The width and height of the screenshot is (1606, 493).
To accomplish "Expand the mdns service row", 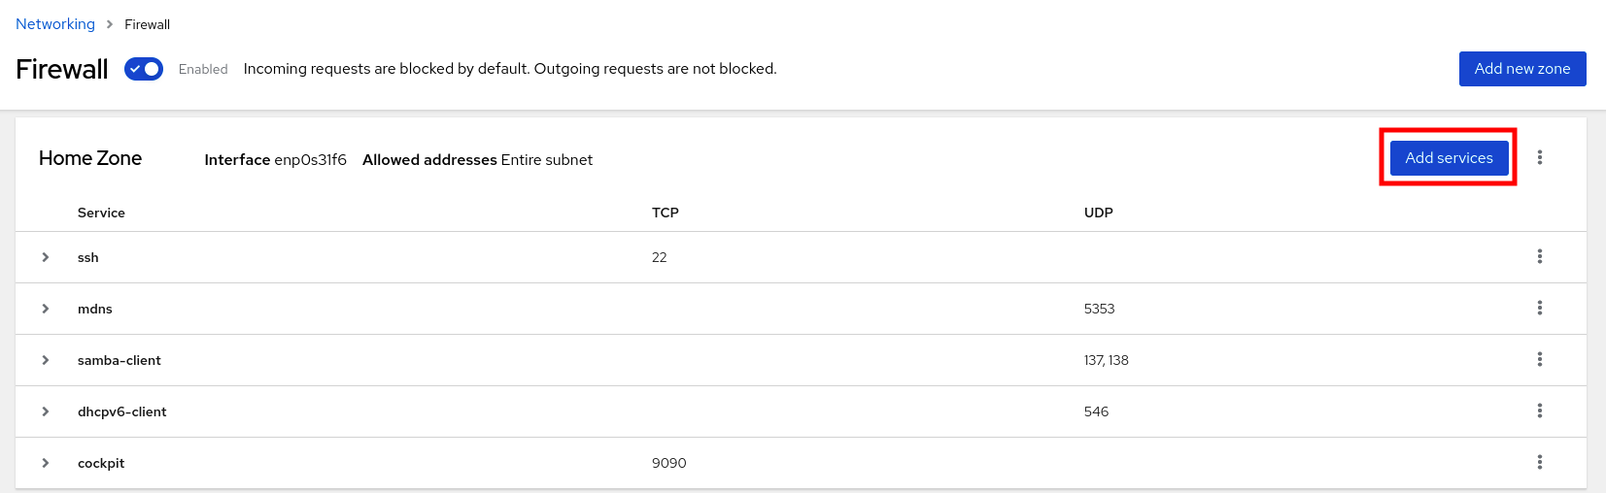I will point(46,309).
